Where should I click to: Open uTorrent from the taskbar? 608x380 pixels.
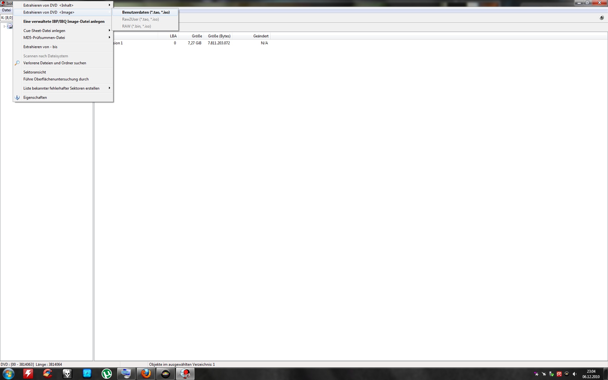click(106, 374)
